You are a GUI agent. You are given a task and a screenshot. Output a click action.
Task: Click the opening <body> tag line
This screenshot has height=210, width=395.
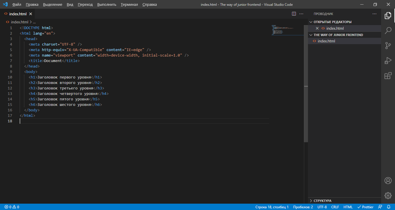tap(31, 72)
